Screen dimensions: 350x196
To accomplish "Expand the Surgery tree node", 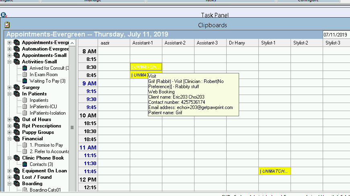I will (x=9, y=87).
